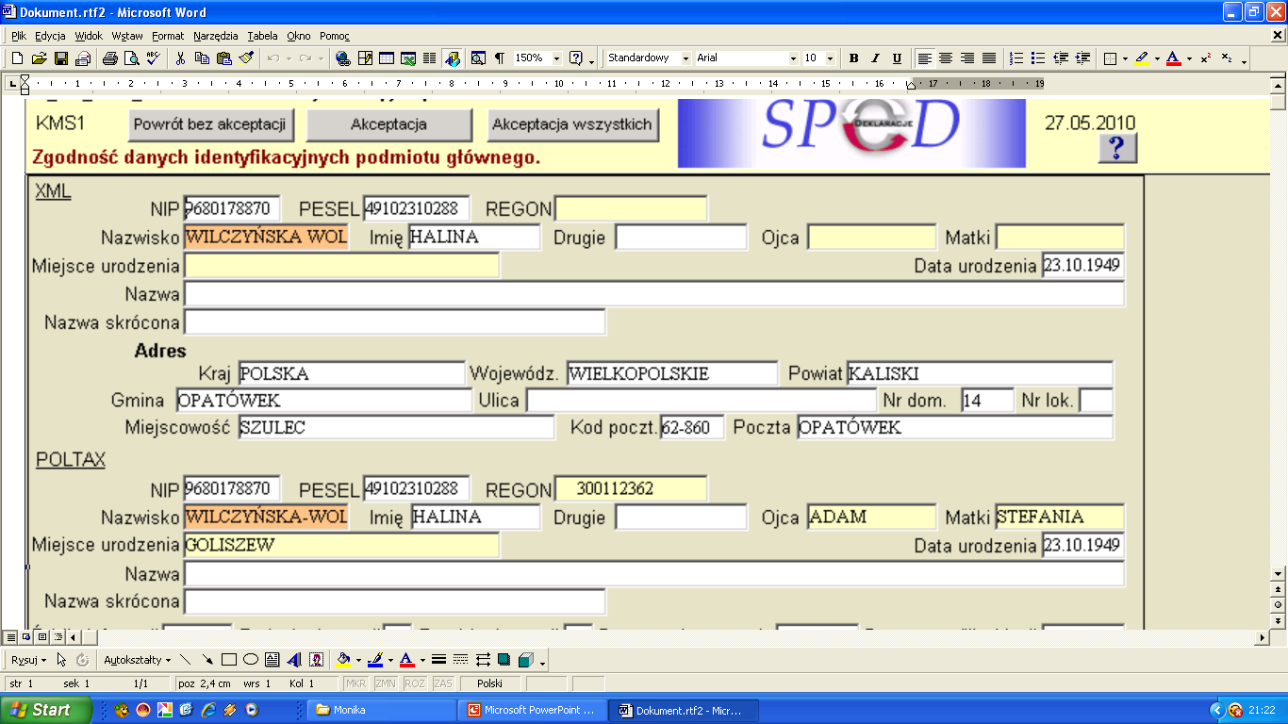The image size is (1288, 724).
Task: Click the Columns layout icon
Action: (430, 58)
